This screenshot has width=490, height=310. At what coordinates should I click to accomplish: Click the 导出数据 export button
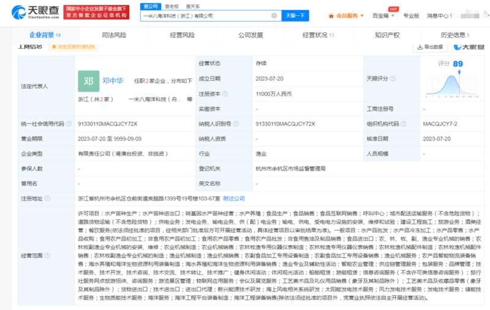point(430,47)
